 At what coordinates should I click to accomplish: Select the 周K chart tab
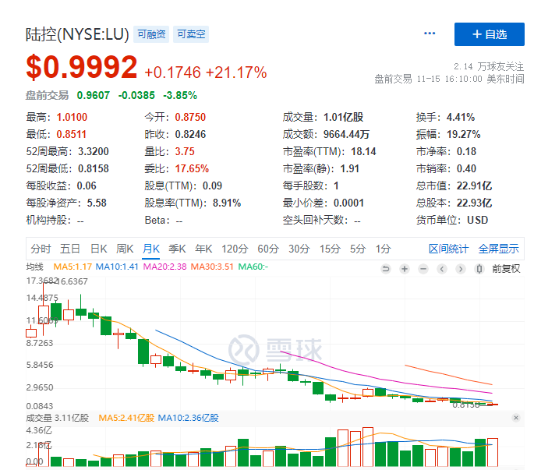click(125, 249)
